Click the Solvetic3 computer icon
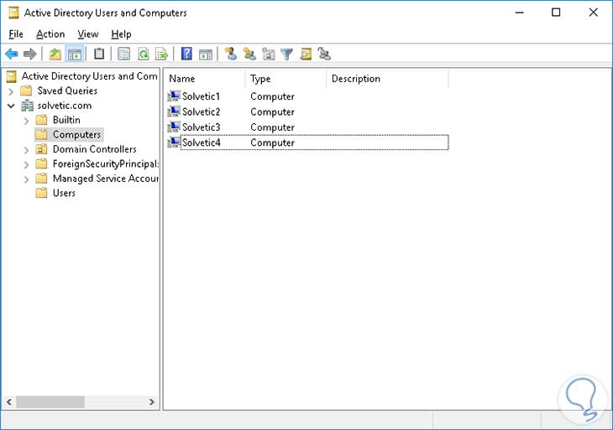This screenshot has height=430, width=613. point(174,127)
